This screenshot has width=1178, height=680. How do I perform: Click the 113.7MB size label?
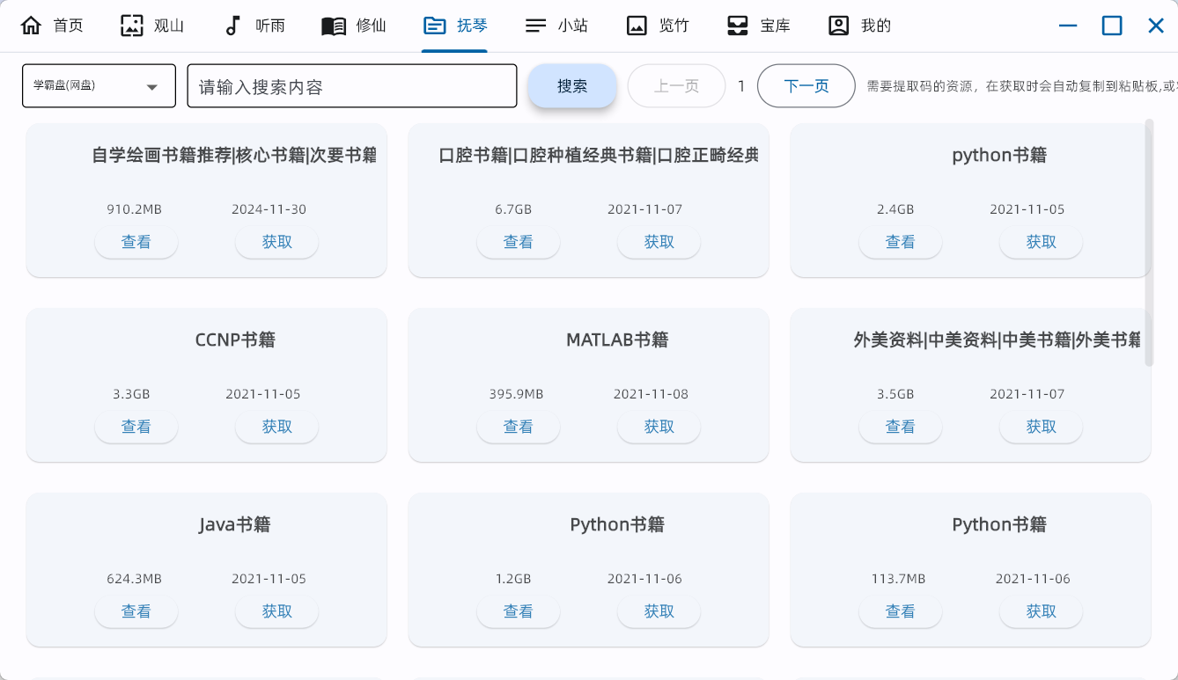[x=898, y=579]
